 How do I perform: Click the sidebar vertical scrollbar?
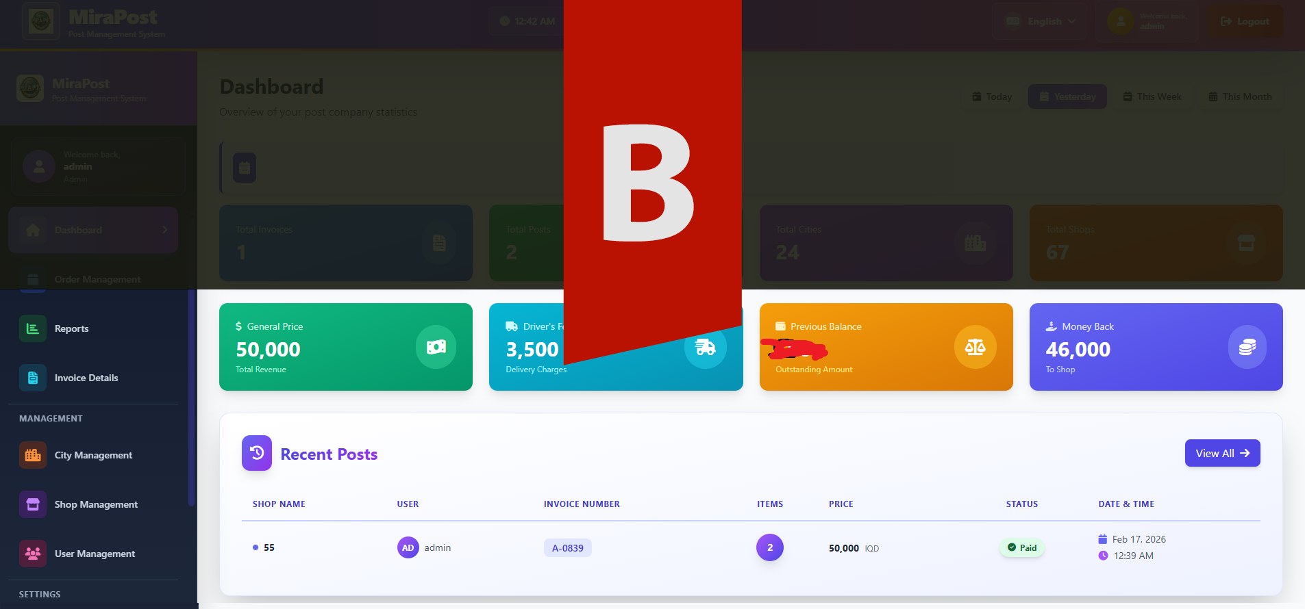pyautogui.click(x=192, y=398)
